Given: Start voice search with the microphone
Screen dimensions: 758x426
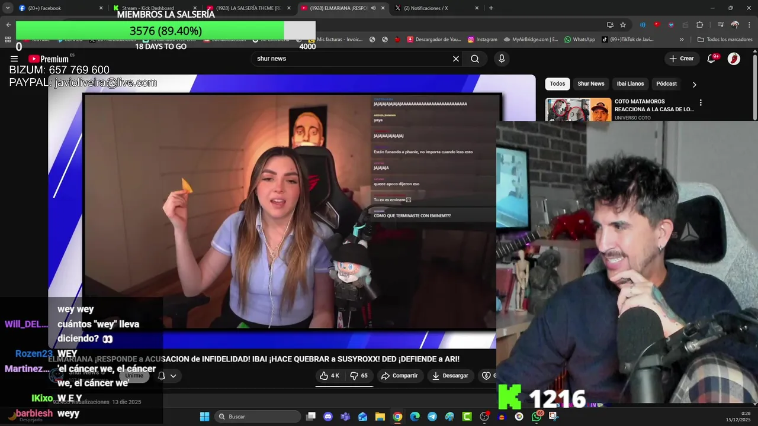Looking at the screenshot, I should tap(502, 59).
